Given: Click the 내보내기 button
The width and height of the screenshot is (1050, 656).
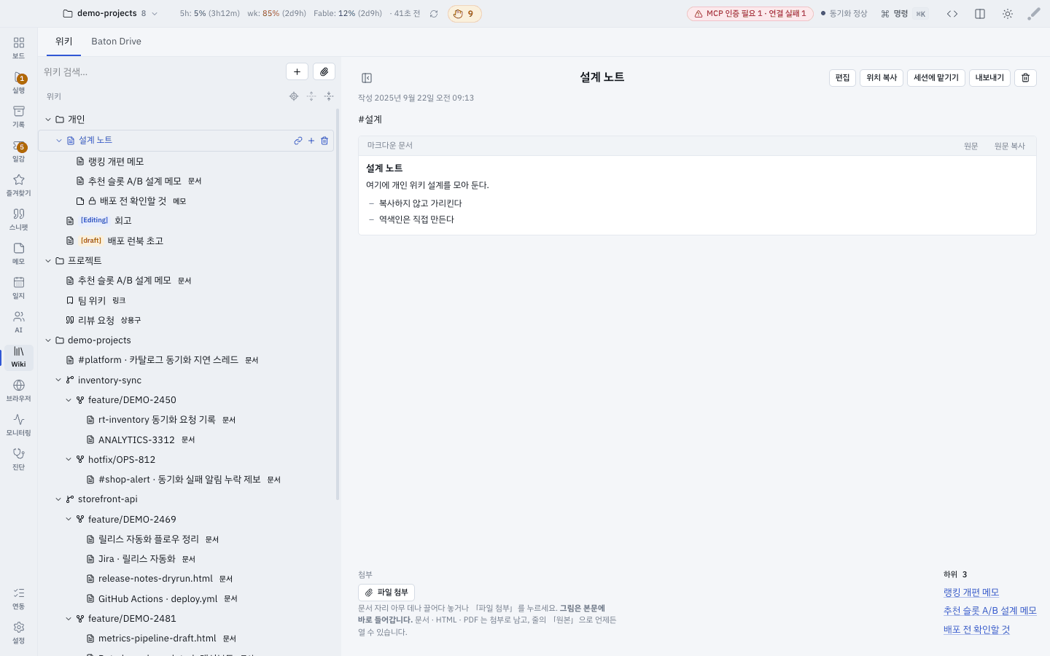Looking at the screenshot, I should [989, 78].
